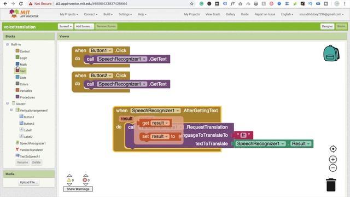Open the My Projects dropdown menu

(x=69, y=14)
